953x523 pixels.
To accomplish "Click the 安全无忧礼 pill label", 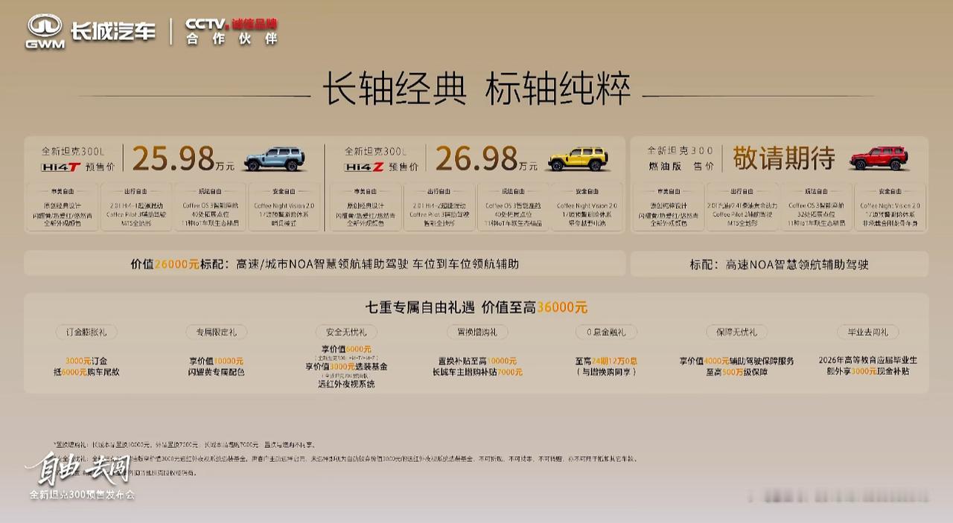I will pyautogui.click(x=346, y=333).
